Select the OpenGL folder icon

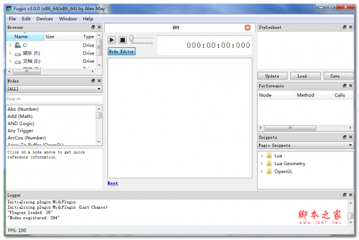[x=269, y=171]
